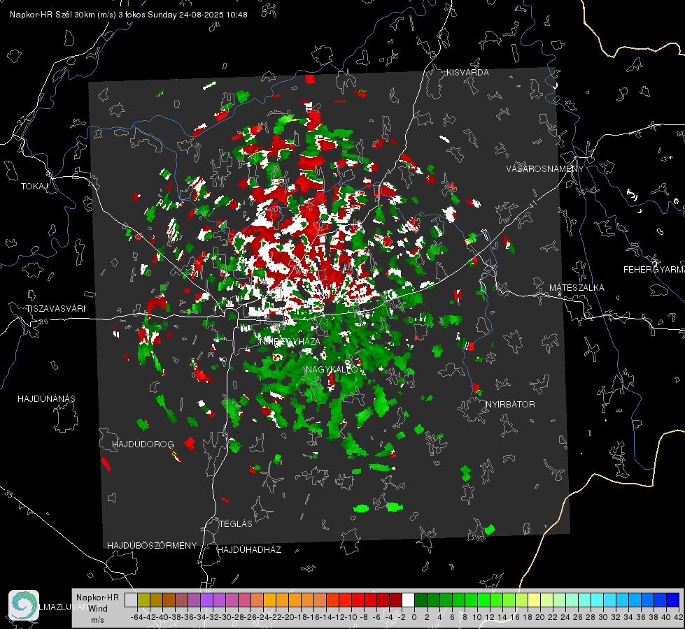Viewport: 685px width, 629px height.
Task: Click the NAGYKÁLLÓ town label
Action: (x=332, y=370)
